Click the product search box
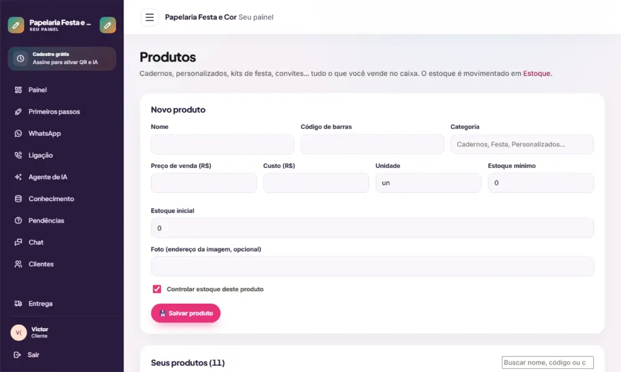The width and height of the screenshot is (621, 372). [x=547, y=363]
